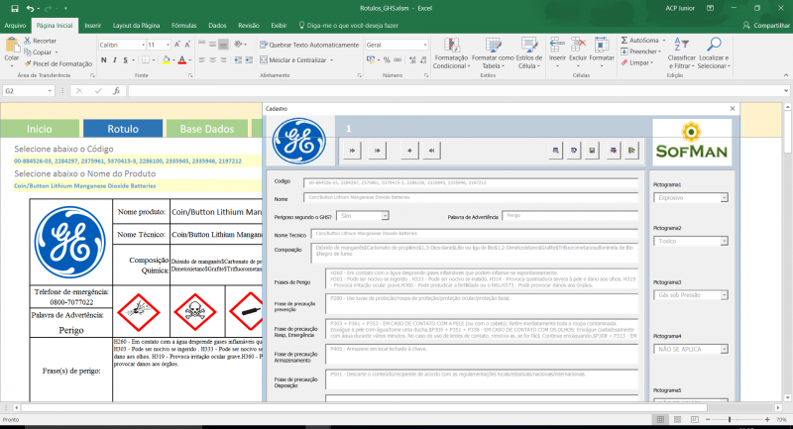Toggle bold (N) formatting

[x=102, y=60]
